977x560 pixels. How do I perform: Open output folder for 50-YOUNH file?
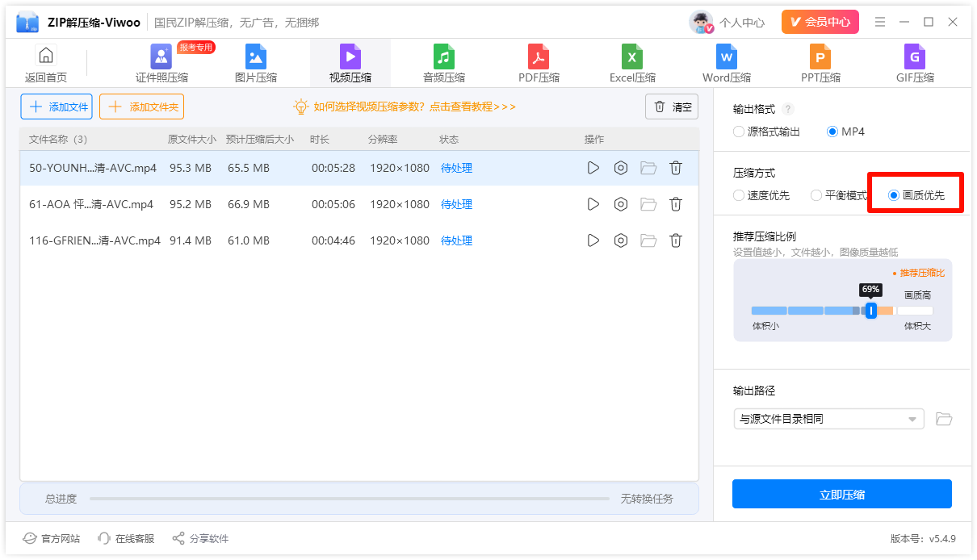[648, 168]
